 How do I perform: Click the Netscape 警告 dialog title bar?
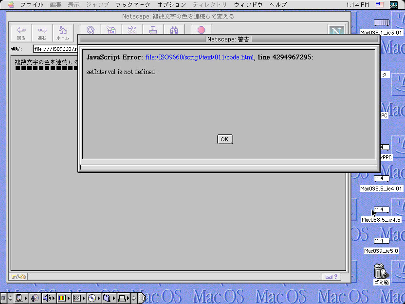point(229,39)
